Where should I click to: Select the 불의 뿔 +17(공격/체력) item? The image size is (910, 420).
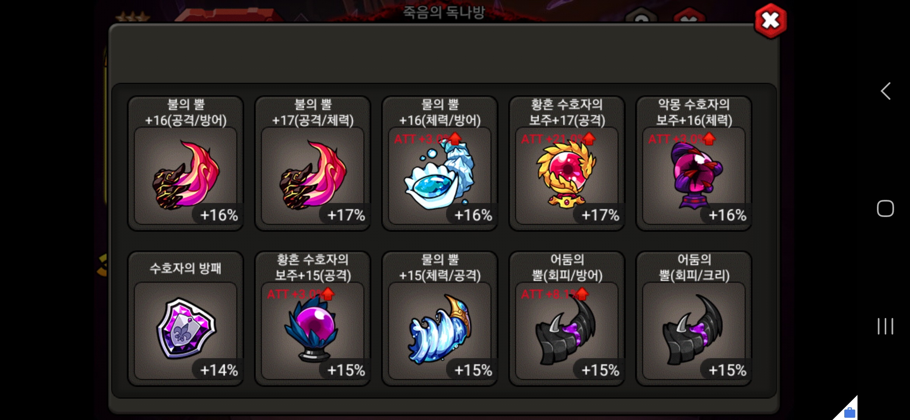[x=313, y=164]
